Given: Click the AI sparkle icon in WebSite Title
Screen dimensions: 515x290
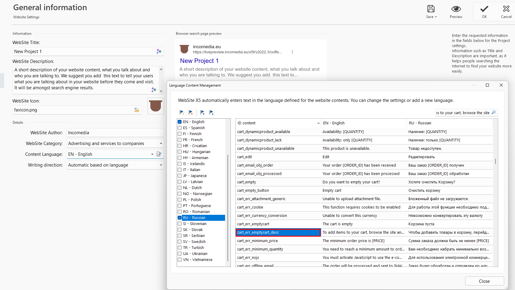Looking at the screenshot, I should tap(159, 52).
